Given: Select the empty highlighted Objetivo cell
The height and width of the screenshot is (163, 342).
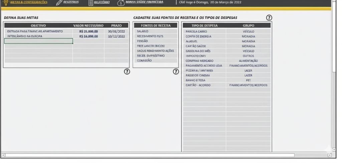Looking at the screenshot, I should coord(38,41).
